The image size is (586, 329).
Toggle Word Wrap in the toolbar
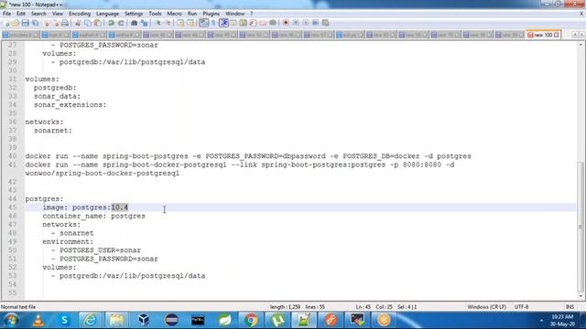click(203, 23)
